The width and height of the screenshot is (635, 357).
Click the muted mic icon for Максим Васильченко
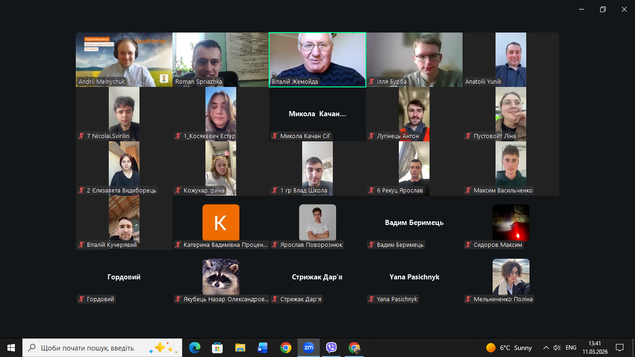[x=468, y=191]
